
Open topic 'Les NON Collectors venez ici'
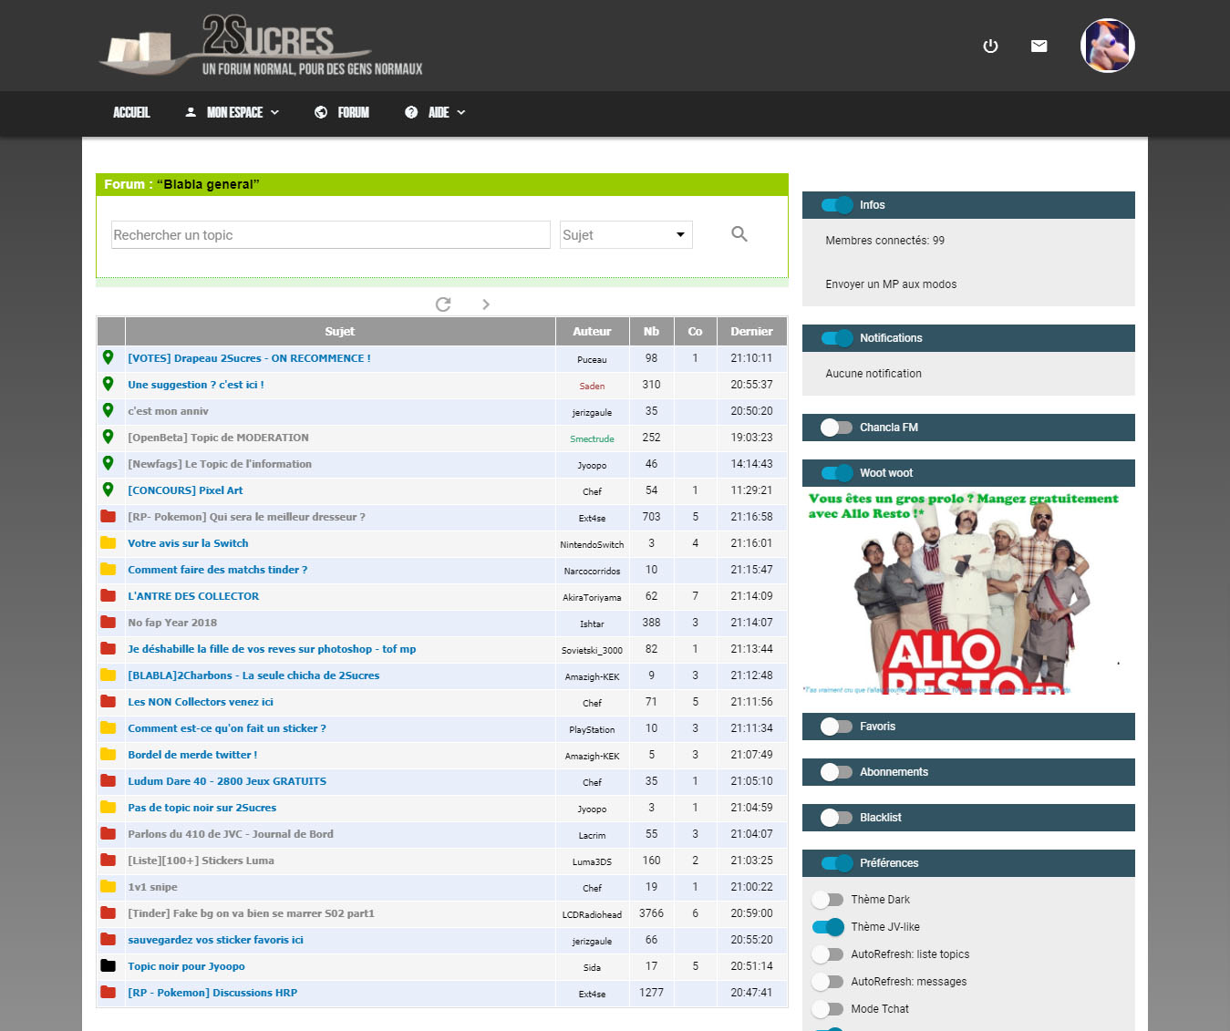point(201,702)
